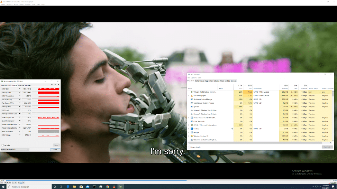Open Fan Speed (%) sensor dropdown
Image resolution: width=337 pixels, height=189 pixels.
pyautogui.click(x=20, y=100)
